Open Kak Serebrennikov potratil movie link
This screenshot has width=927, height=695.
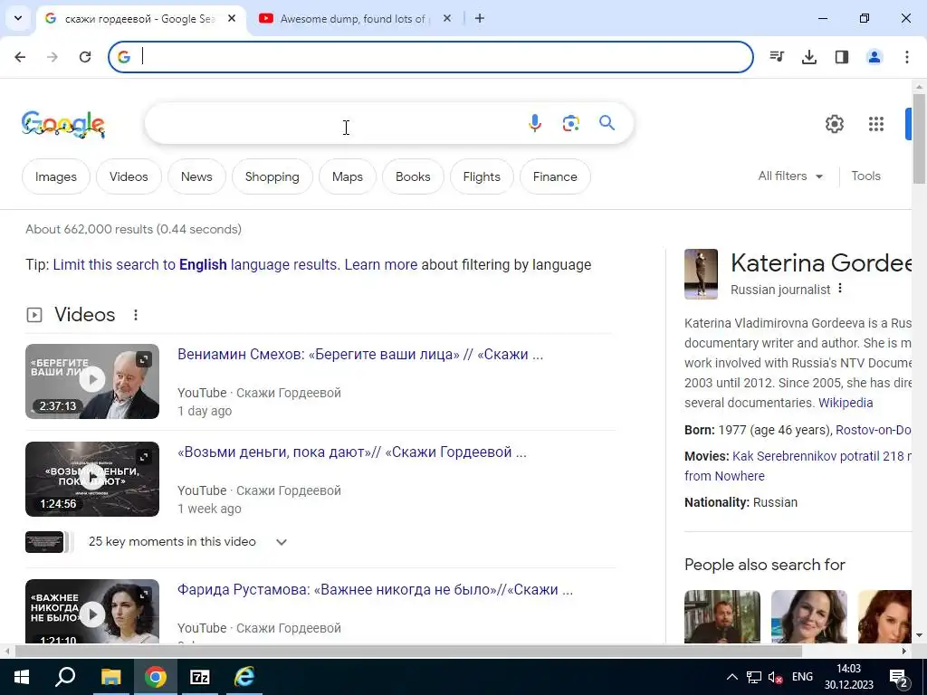822,456
